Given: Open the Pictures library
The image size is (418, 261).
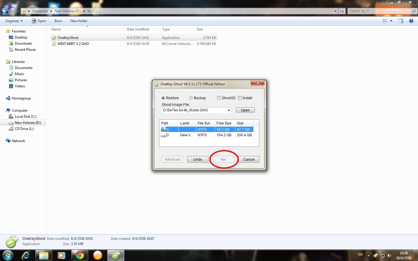Looking at the screenshot, I should (x=21, y=80).
